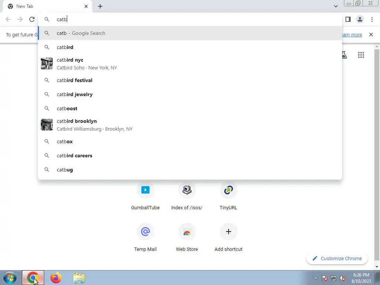Screen dimensions: 380x285
Task: Open the Search Labs flask icon
Action: coord(344,55)
